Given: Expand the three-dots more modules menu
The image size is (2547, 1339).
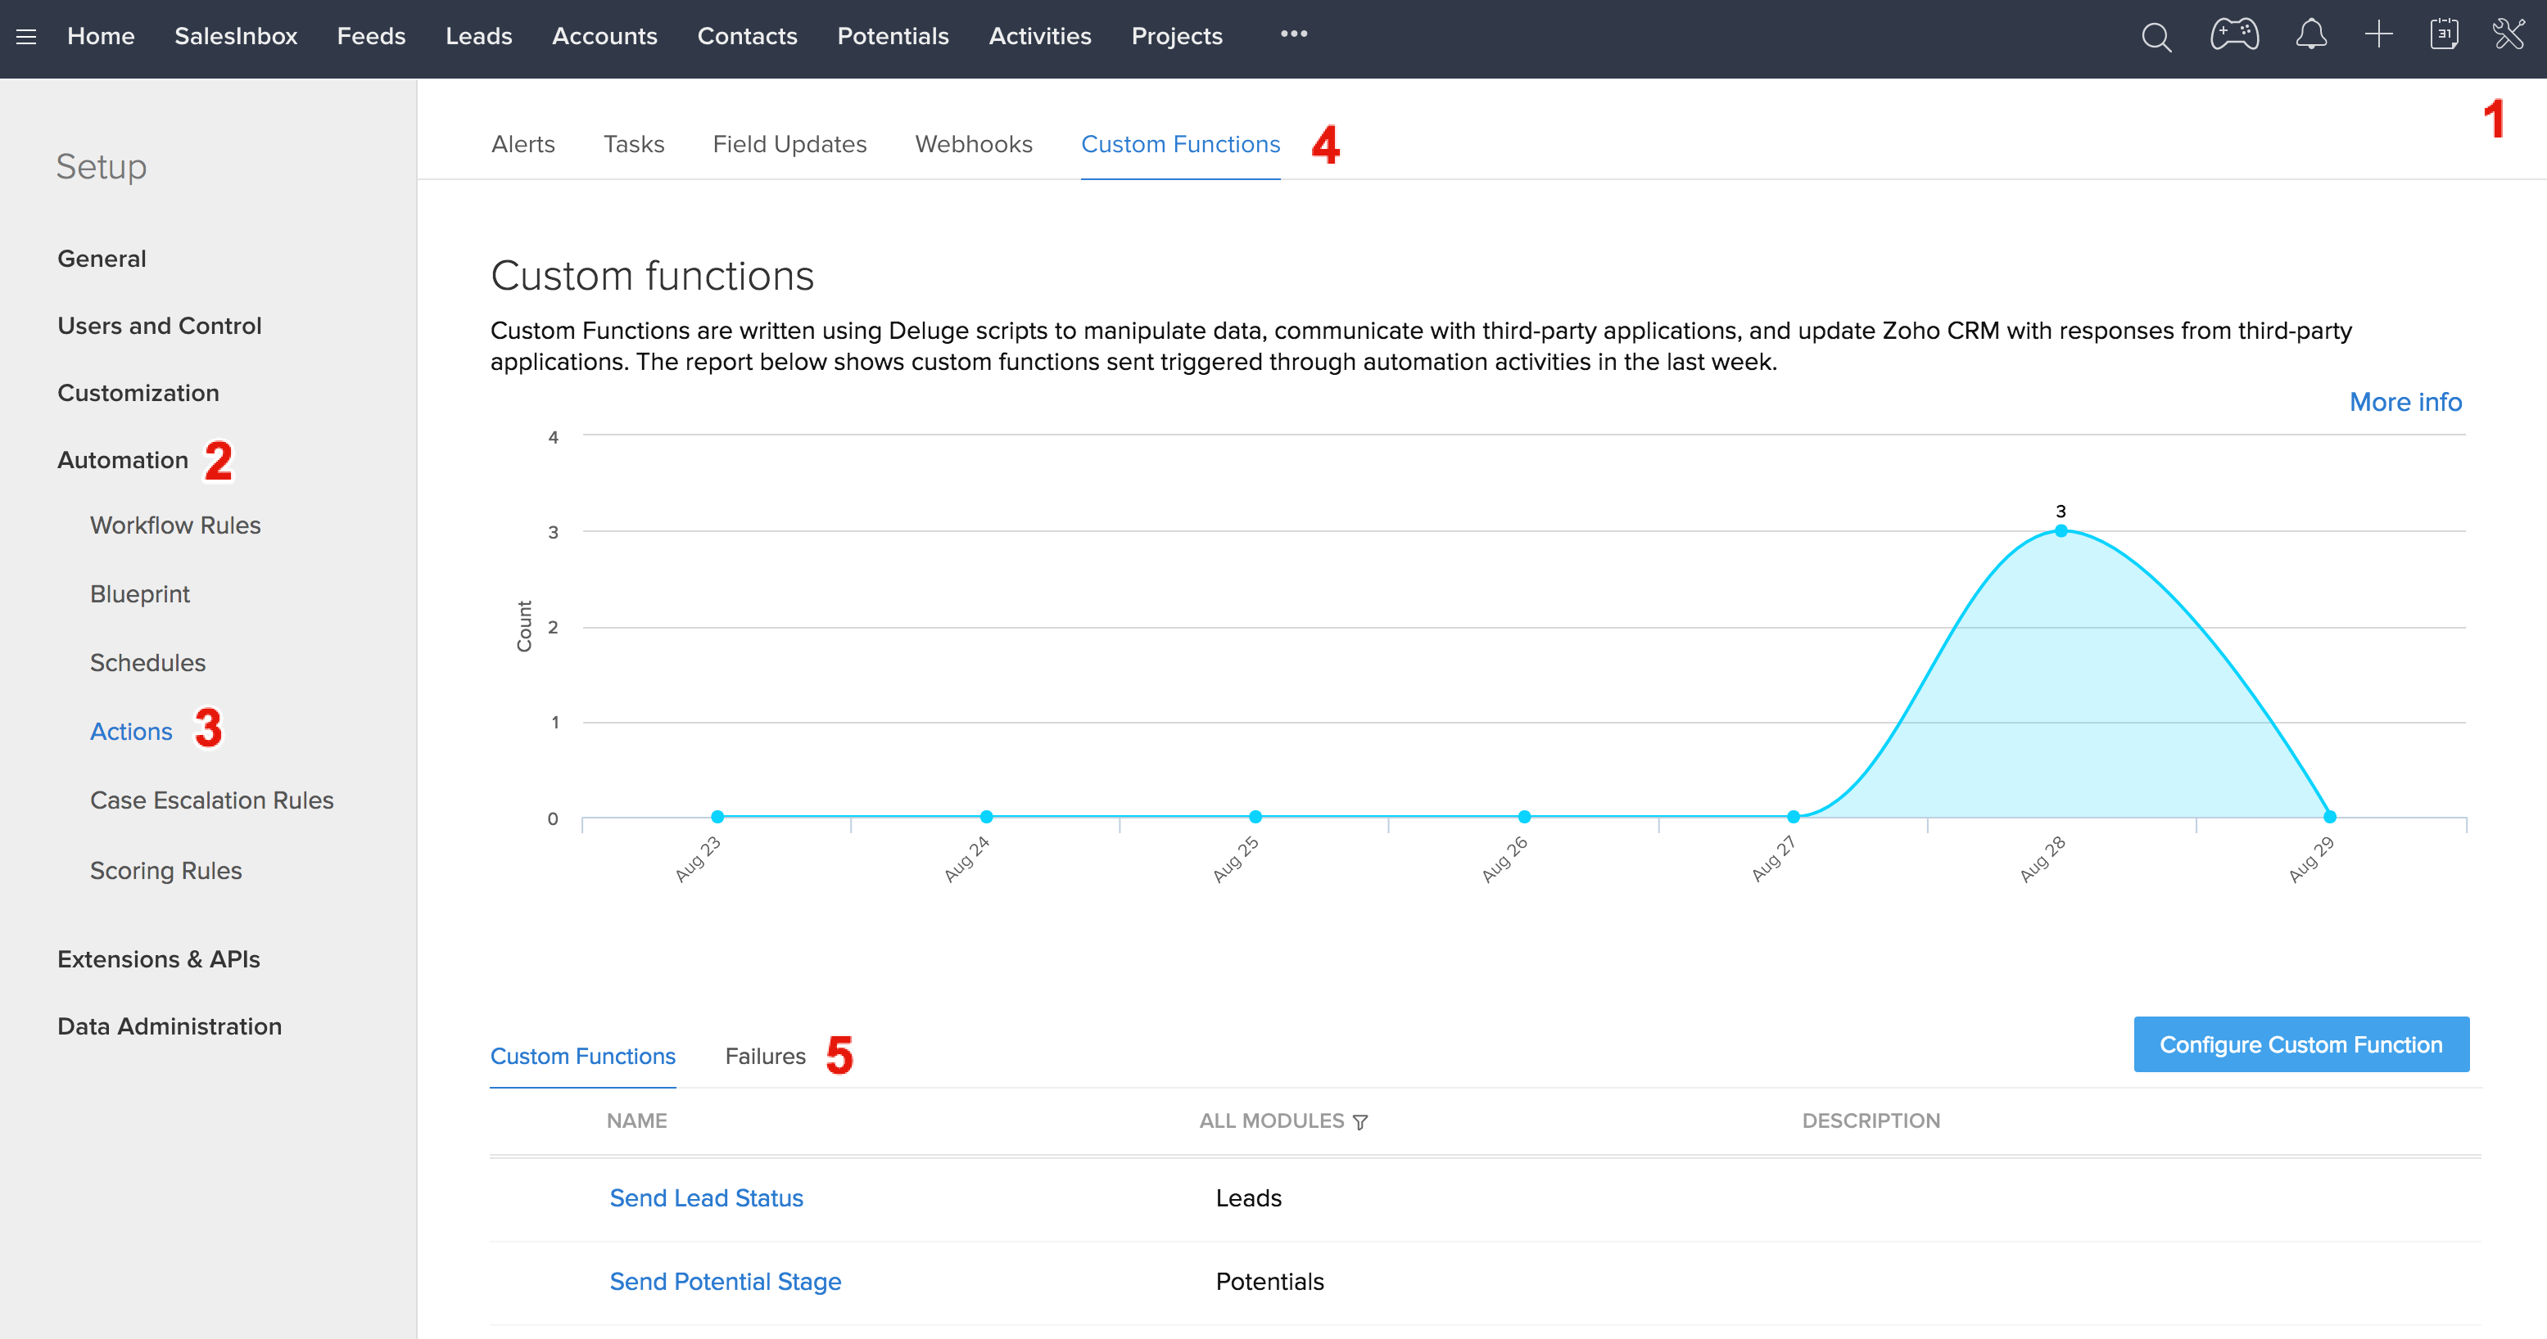Looking at the screenshot, I should (x=1293, y=34).
